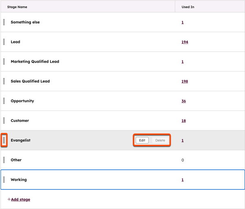View the 18 Customer stage usages
This screenshot has width=245, height=209.
click(x=183, y=121)
